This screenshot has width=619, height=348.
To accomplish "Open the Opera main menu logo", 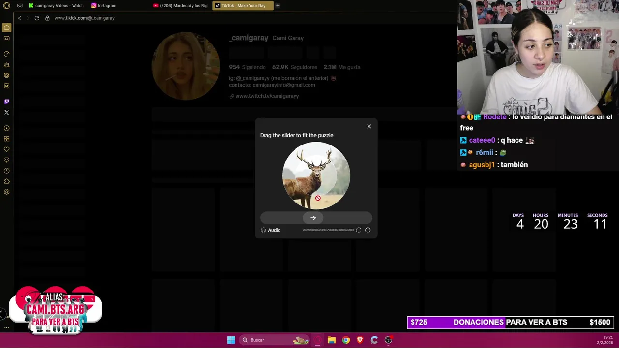I will point(6,6).
